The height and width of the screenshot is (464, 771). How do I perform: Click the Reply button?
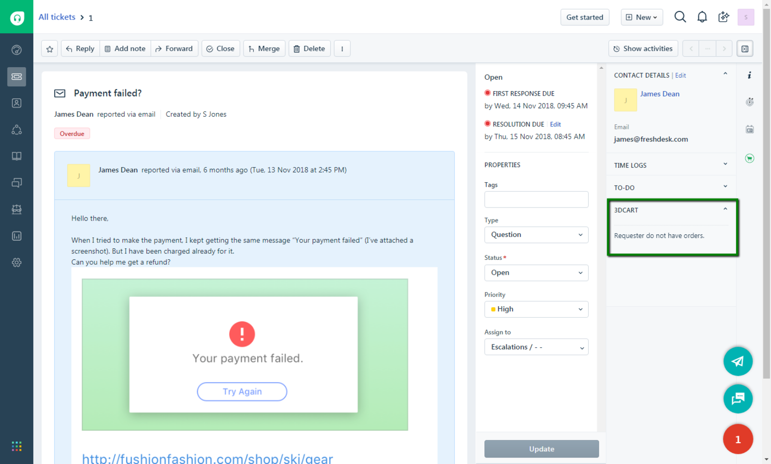coord(80,48)
